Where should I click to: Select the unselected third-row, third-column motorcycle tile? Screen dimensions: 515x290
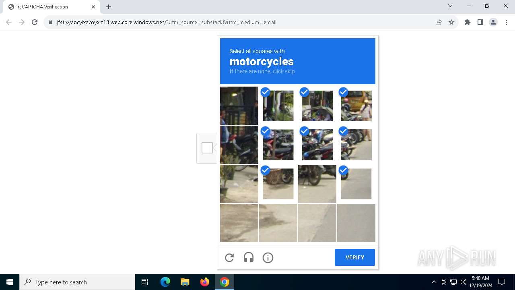tap(317, 184)
